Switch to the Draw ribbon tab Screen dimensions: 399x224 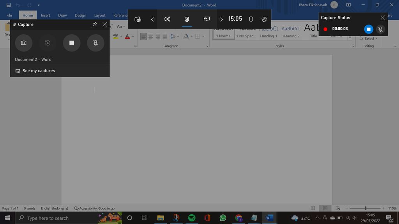tap(62, 15)
